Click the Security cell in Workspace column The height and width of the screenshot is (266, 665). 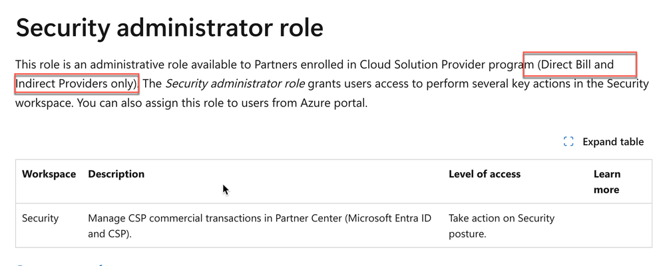click(x=41, y=219)
